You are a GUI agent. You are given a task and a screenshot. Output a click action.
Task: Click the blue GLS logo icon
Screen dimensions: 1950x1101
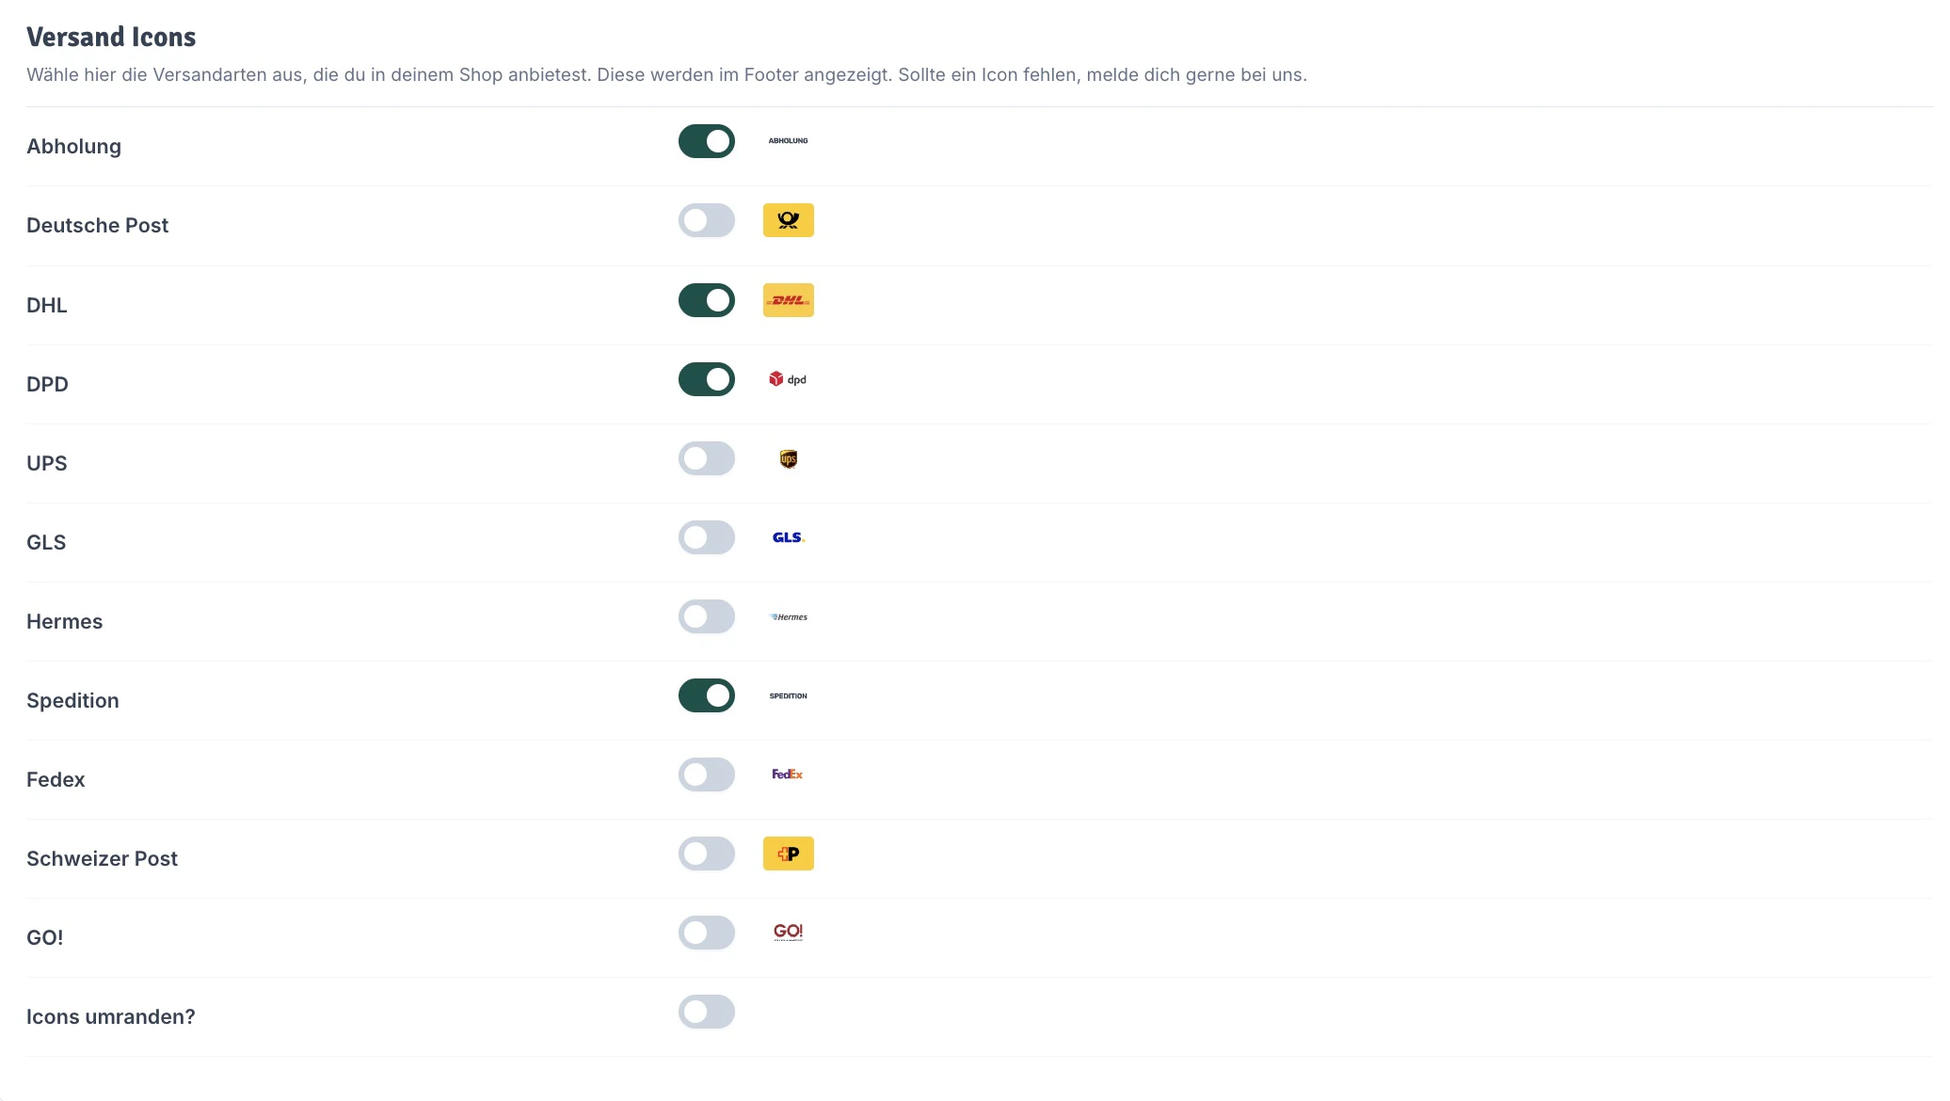[788, 537]
